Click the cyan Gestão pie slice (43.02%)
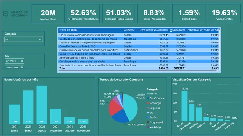243x136 pixels. pyautogui.click(x=131, y=107)
